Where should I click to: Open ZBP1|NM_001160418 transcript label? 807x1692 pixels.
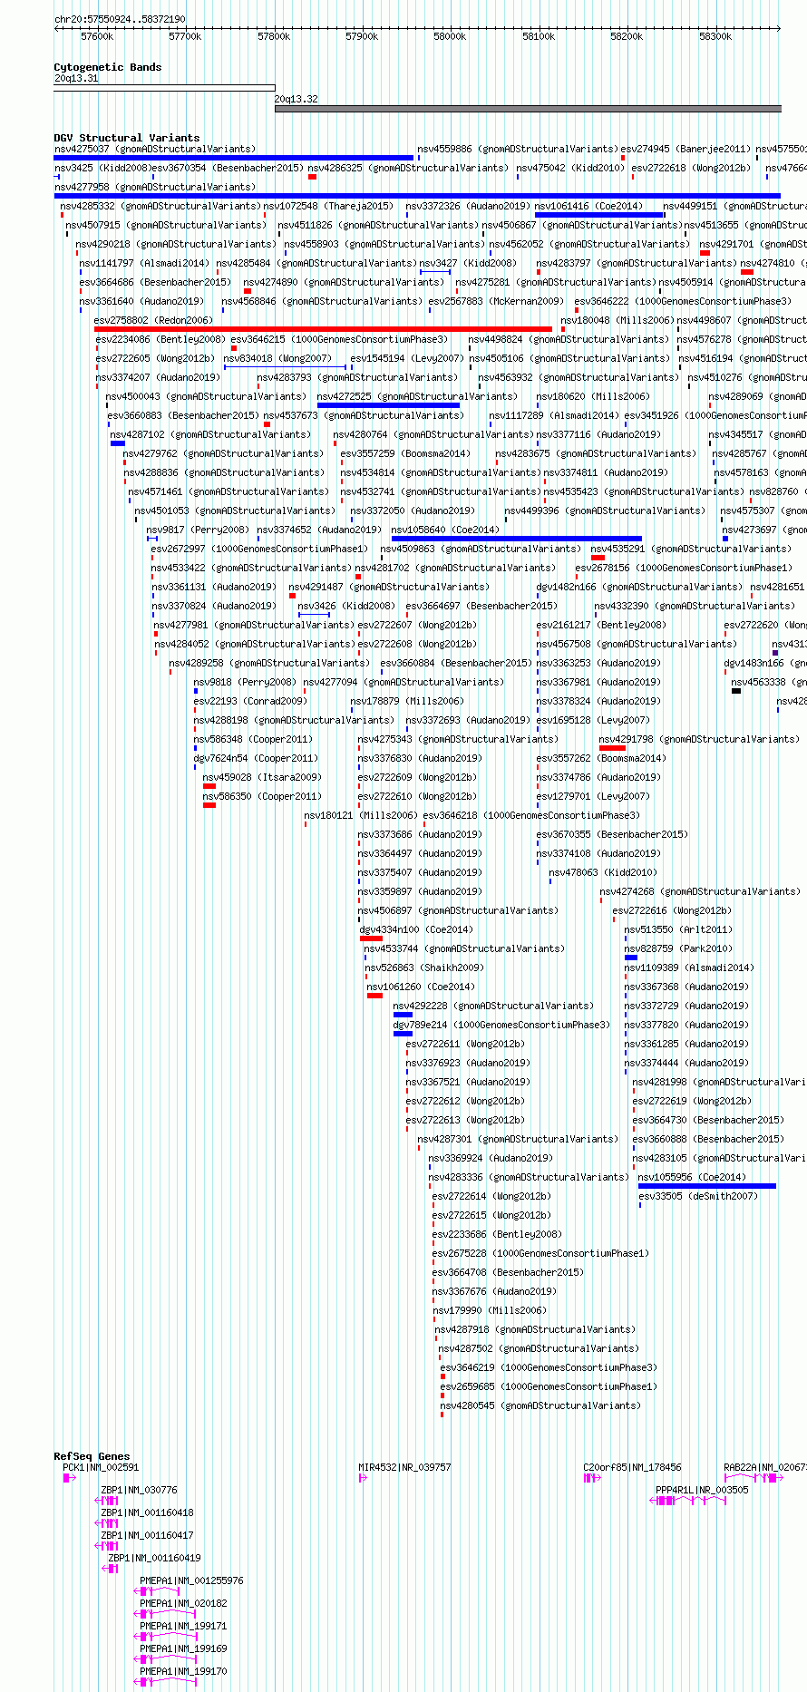tap(147, 1512)
